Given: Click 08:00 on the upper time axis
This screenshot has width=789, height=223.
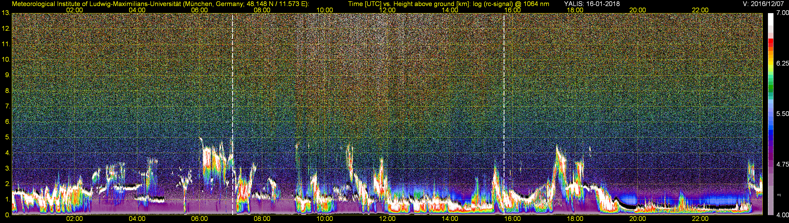Looking at the screenshot, I should pos(262,10).
